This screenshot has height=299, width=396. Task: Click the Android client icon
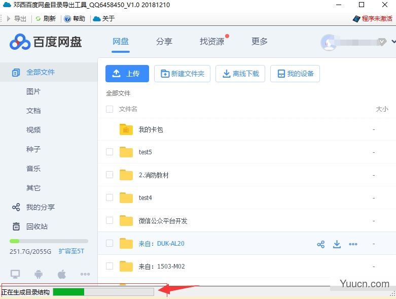point(39,274)
